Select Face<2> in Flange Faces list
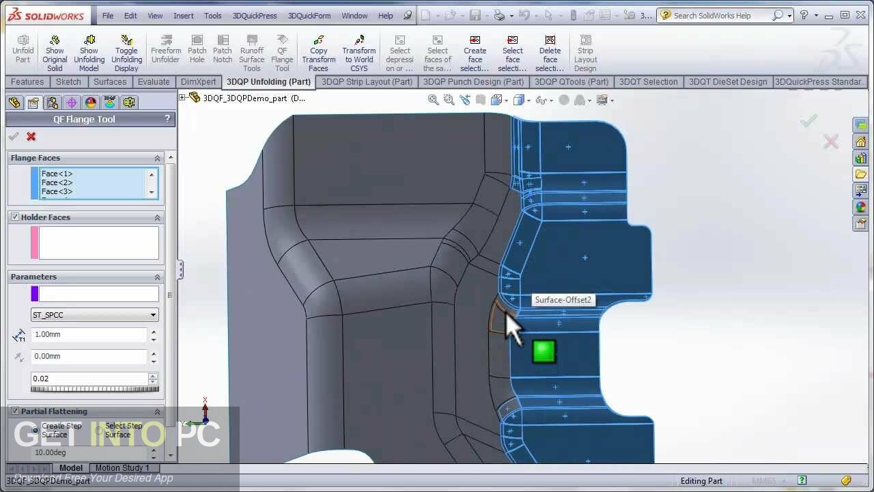 pos(57,182)
